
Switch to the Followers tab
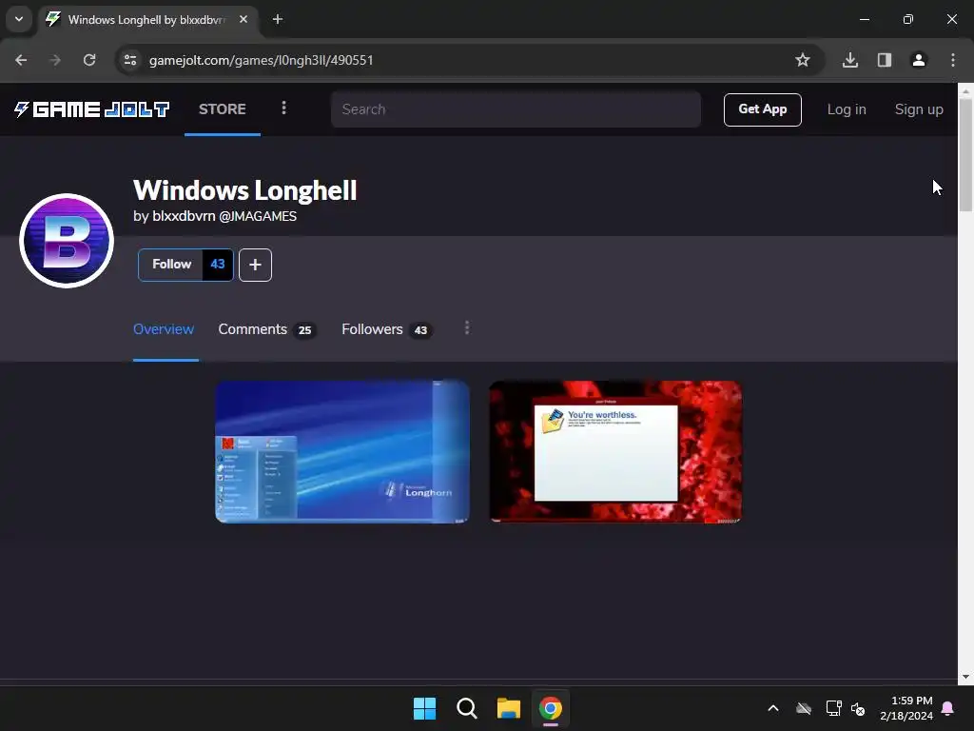tap(387, 329)
